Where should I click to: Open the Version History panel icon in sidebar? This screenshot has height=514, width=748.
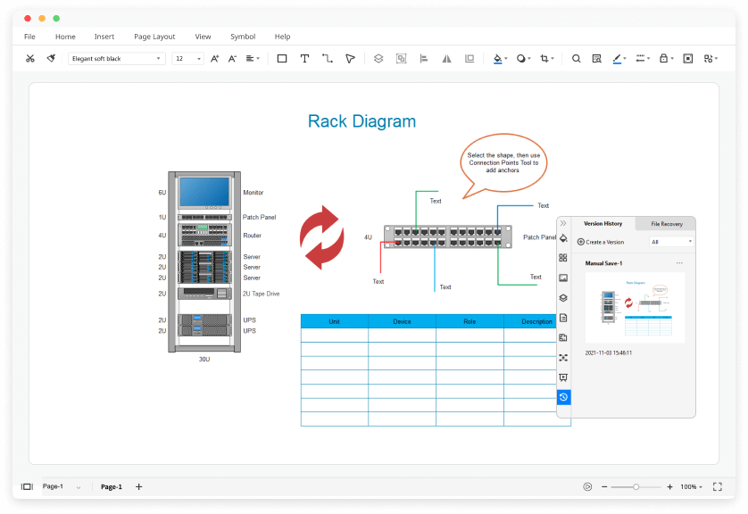(x=563, y=396)
